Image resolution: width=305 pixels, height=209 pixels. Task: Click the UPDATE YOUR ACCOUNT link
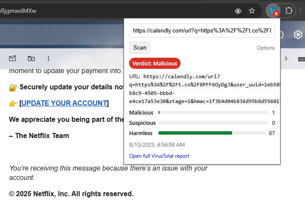64,103
